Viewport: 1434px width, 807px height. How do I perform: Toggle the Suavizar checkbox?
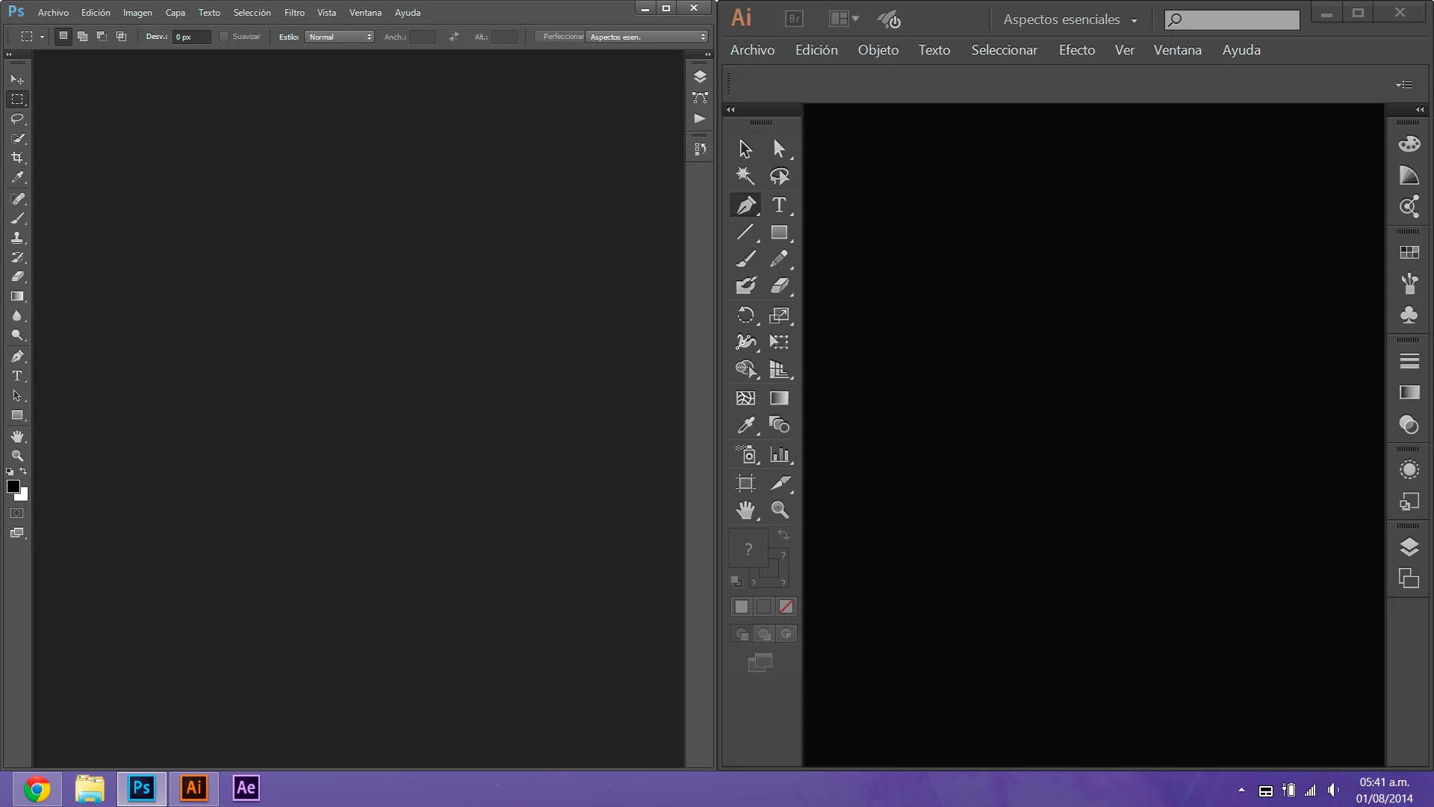tap(223, 37)
